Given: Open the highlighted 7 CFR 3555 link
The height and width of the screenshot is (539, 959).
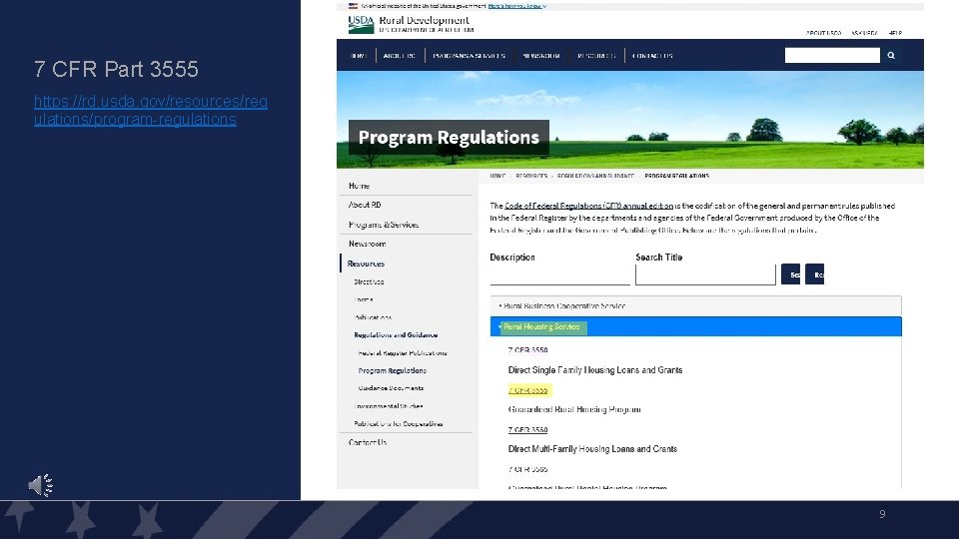Looking at the screenshot, I should (528, 390).
